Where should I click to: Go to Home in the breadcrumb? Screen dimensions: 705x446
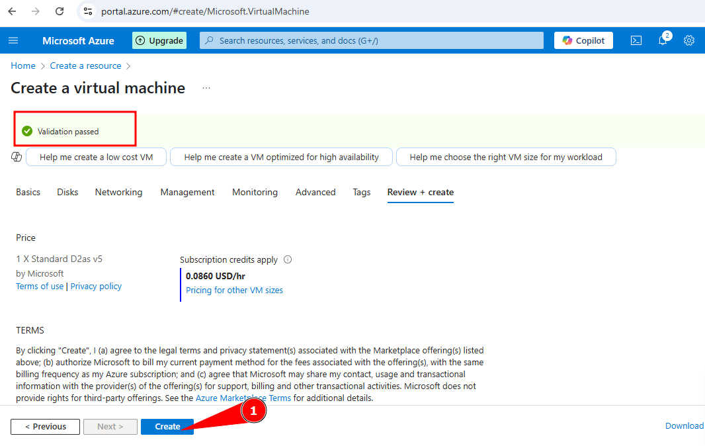click(x=23, y=66)
